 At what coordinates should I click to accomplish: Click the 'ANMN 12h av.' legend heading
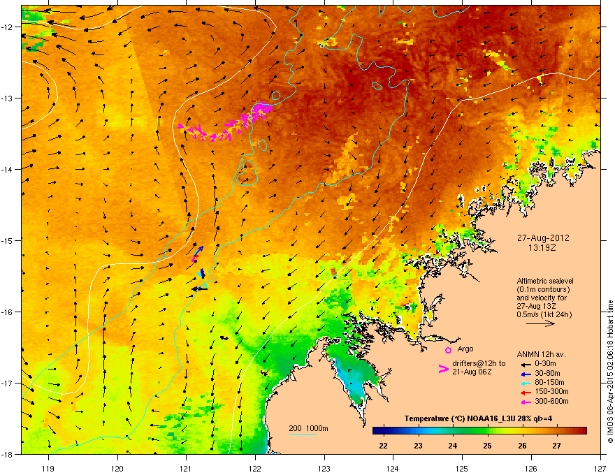click(x=541, y=354)
